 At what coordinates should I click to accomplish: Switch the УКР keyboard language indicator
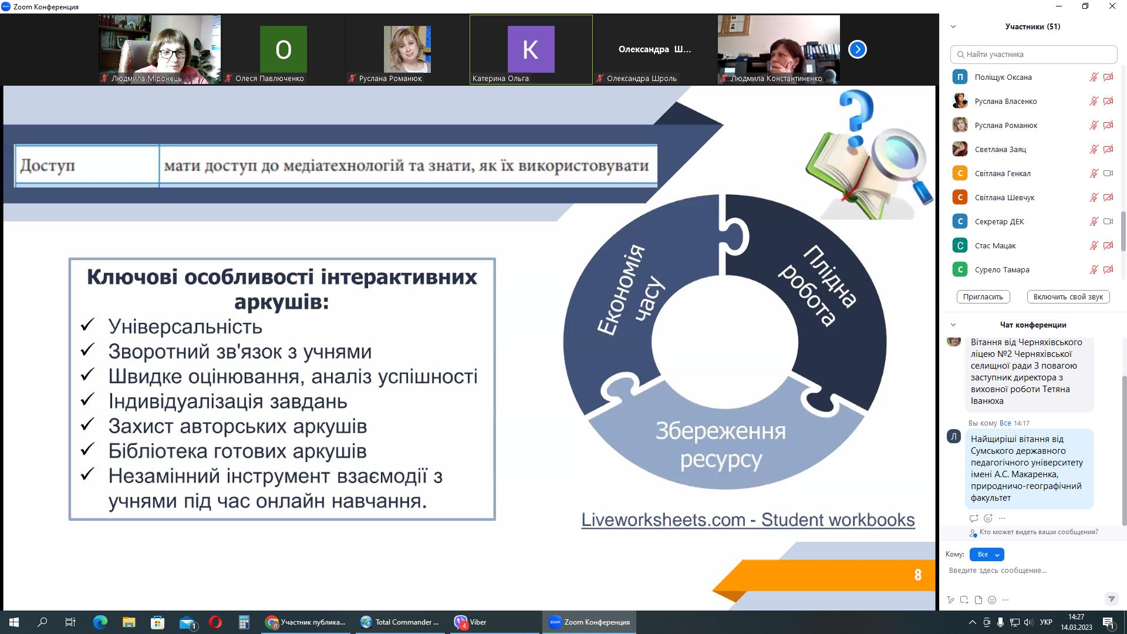coord(1045,622)
